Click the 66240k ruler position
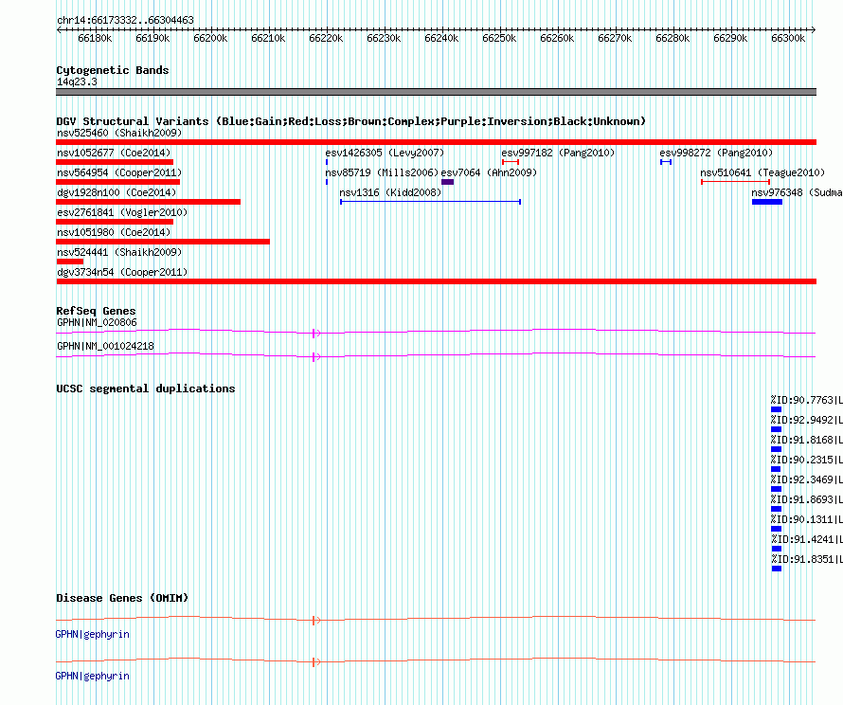Screen dimensions: 843x705 [441, 38]
